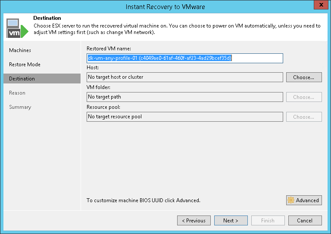This screenshot has height=234, width=331.
Task: Click the Instant Recovery to VMware title bar
Action: point(165,7)
